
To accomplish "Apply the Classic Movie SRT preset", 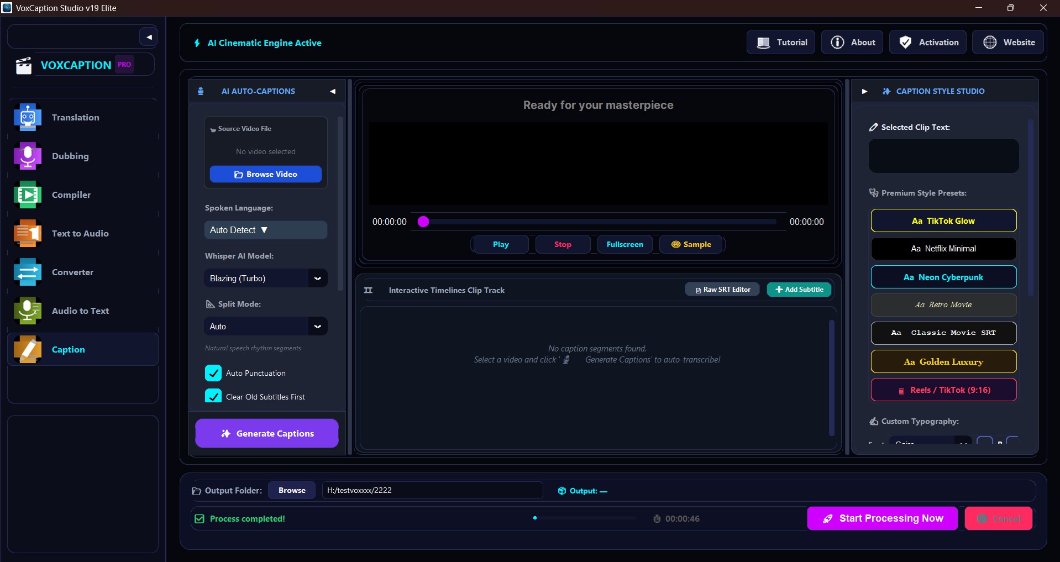I will click(x=943, y=333).
